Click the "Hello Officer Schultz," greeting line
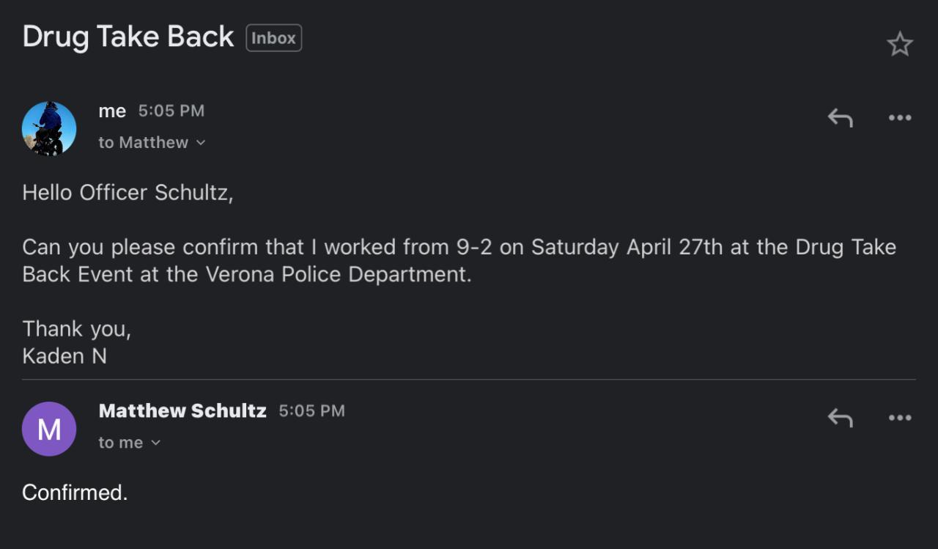The width and height of the screenshot is (938, 549). click(128, 193)
